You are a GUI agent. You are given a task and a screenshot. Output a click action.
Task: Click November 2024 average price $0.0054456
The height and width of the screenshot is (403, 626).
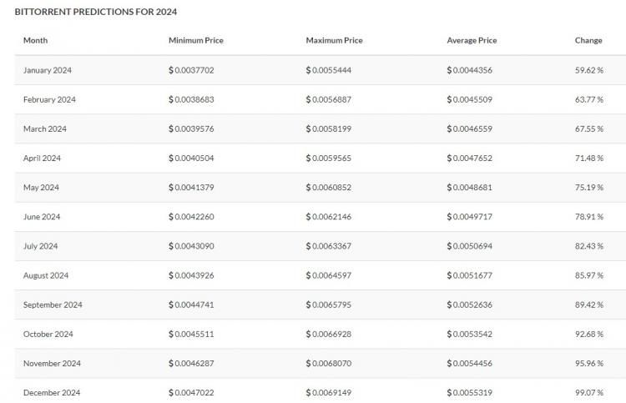pos(470,363)
